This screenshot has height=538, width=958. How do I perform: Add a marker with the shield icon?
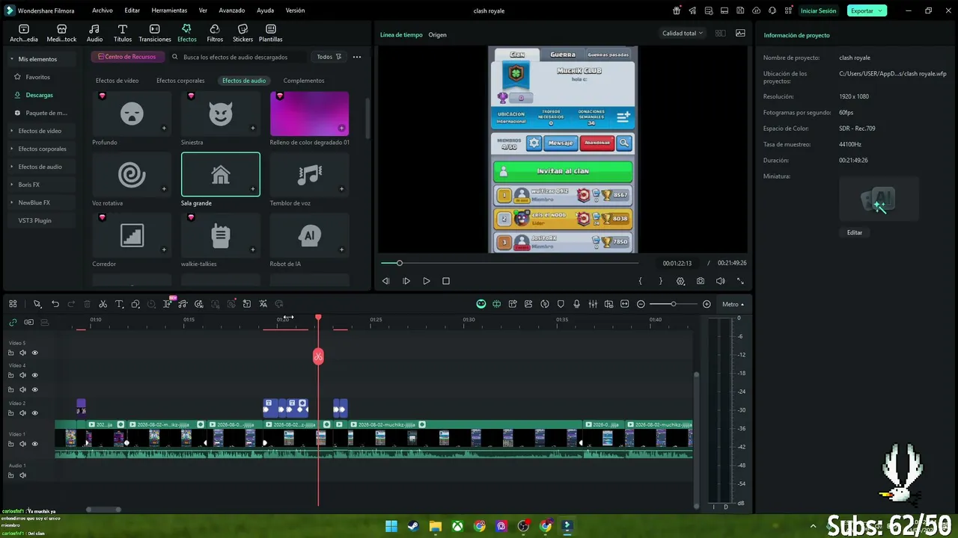click(x=561, y=304)
